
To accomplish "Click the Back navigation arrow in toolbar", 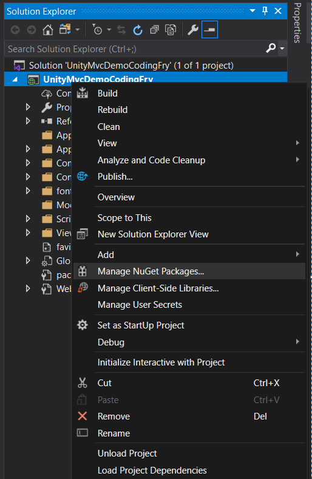I will click(15, 30).
